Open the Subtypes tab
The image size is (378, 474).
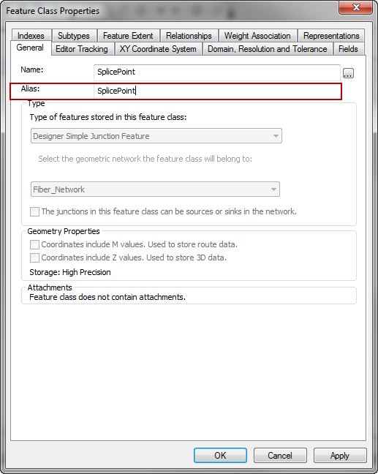click(74, 36)
